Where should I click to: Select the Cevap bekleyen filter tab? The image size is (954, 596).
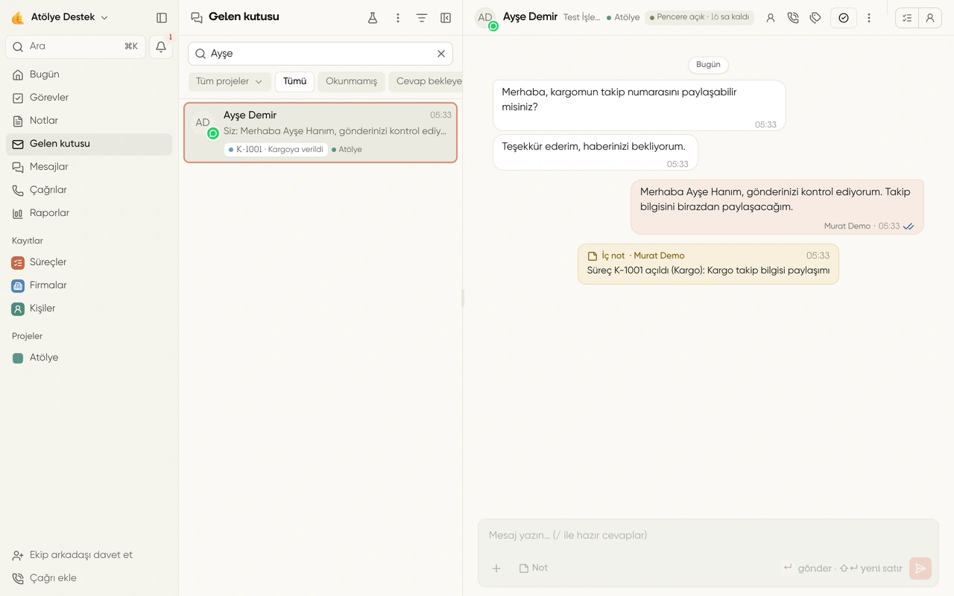pyautogui.click(x=426, y=81)
